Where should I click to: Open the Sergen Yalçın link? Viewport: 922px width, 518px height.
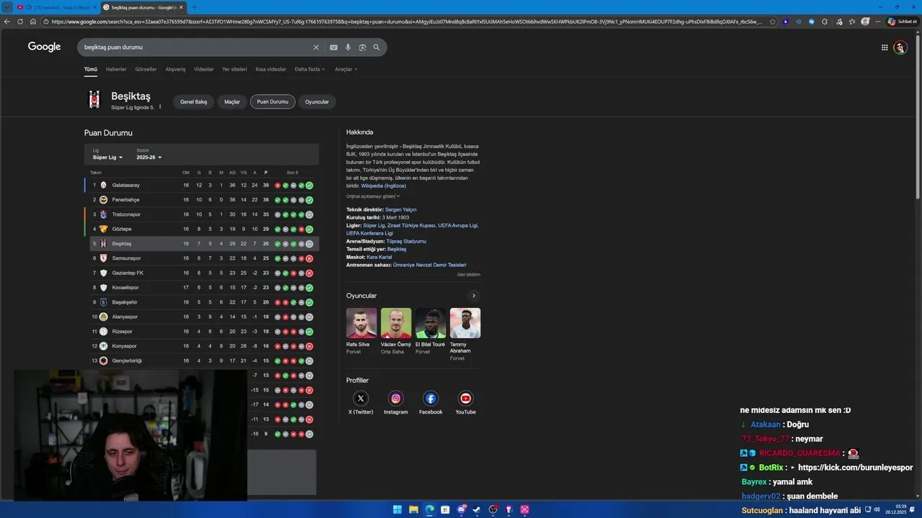[400, 209]
